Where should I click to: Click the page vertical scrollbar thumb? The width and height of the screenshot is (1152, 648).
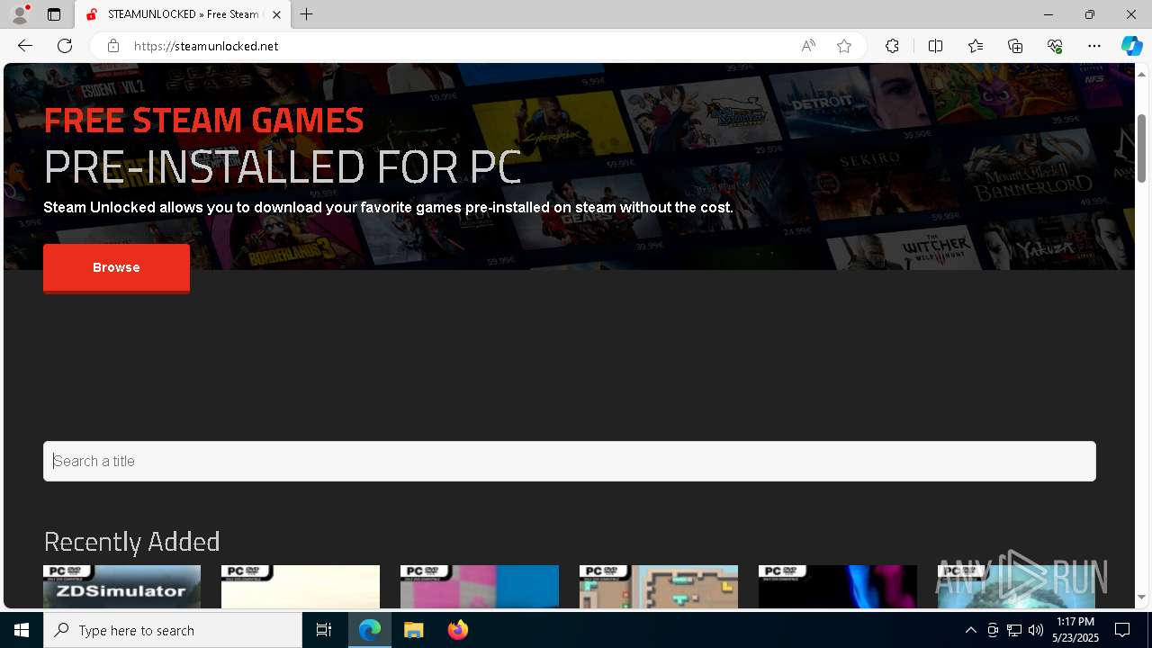point(1141,148)
